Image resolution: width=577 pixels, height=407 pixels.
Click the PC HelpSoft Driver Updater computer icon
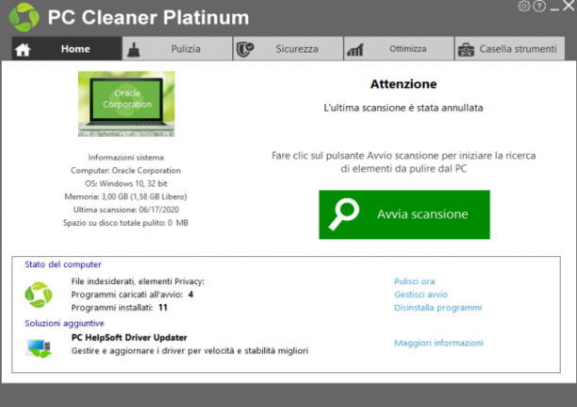coord(39,348)
